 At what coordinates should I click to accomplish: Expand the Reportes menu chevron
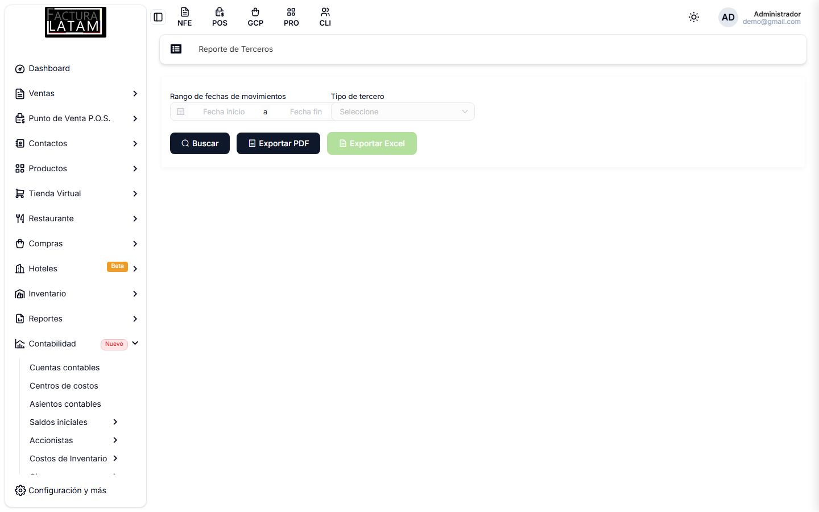(135, 319)
